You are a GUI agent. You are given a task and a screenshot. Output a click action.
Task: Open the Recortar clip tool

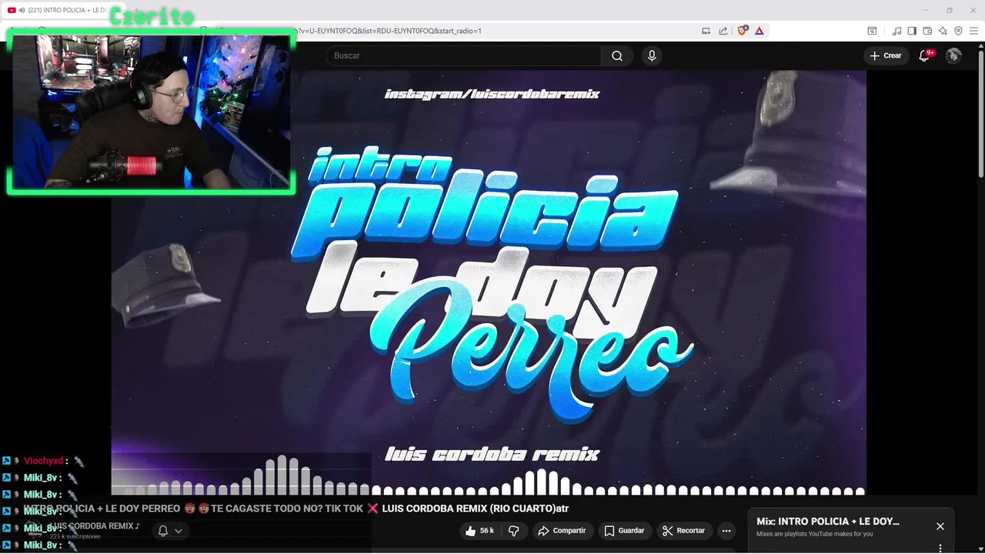(x=684, y=531)
